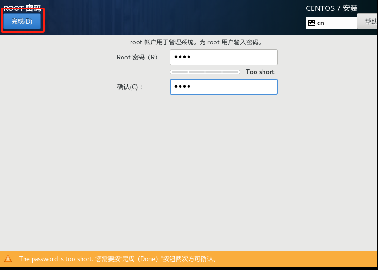Screen dimensions: 378x270
Task: Focus the Root 密码 password field
Action: (223, 57)
